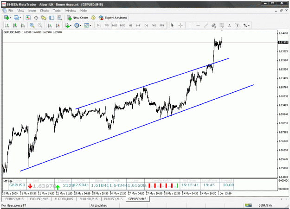Select the upper blue channel trendline

[x=152, y=84]
